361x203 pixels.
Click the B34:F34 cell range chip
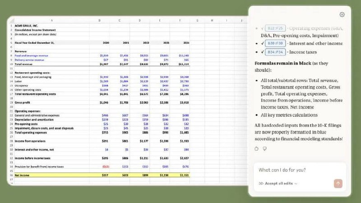[x=275, y=52]
